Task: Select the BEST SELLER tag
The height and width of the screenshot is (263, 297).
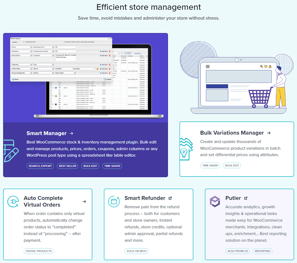Action: [67, 166]
